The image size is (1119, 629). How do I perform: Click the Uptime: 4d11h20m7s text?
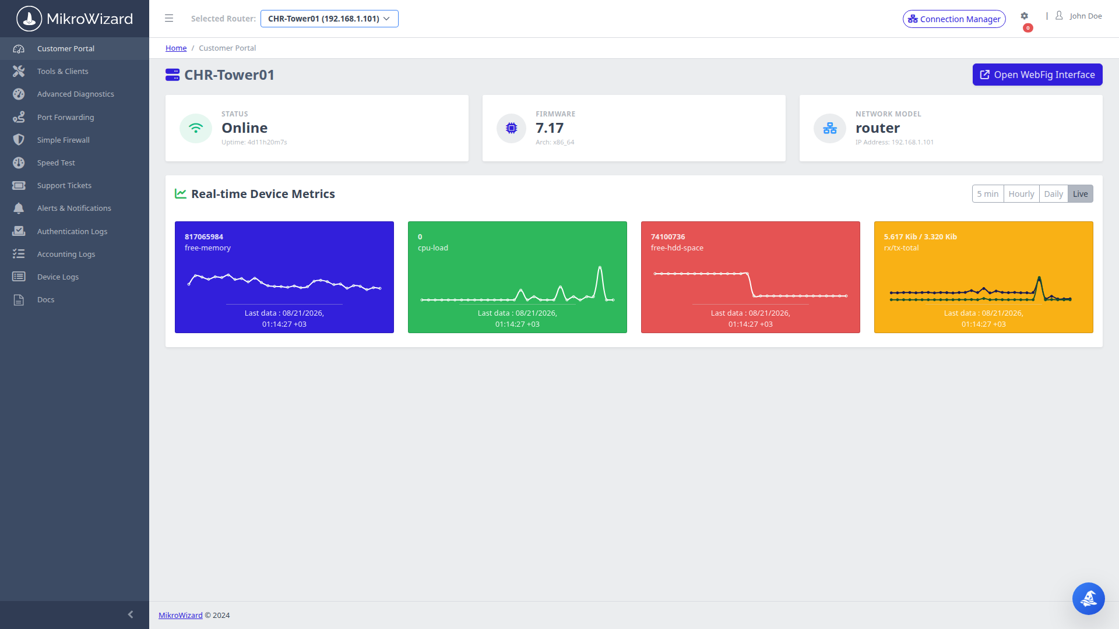(254, 142)
